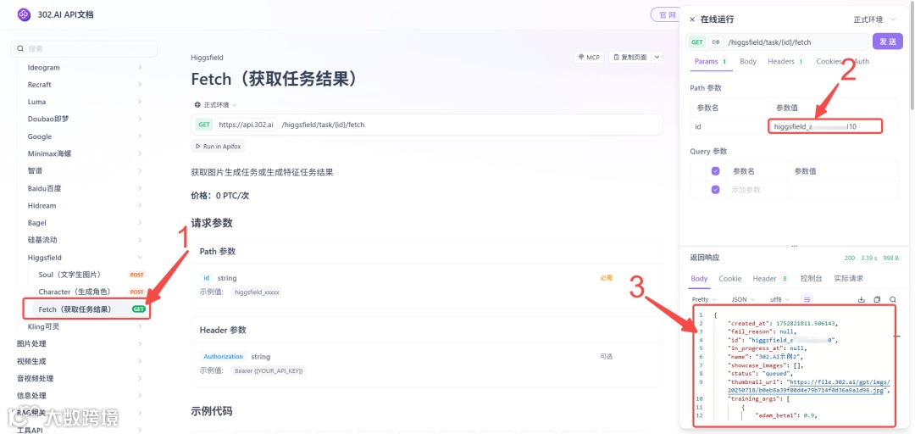Open the 官网 link button
Image resolution: width=915 pixels, height=434 pixels.
pyautogui.click(x=668, y=14)
